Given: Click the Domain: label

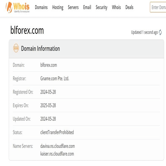Looking at the screenshot, I should [x=19, y=65].
